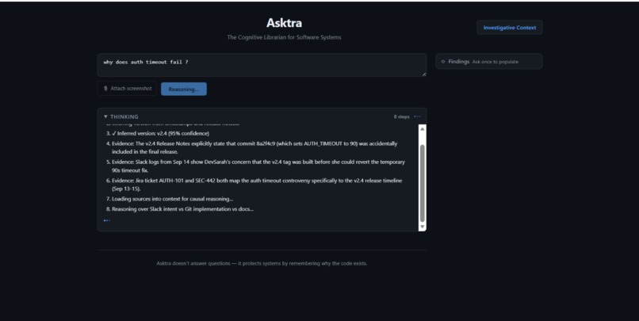Click the Asktra title

pos(284,23)
